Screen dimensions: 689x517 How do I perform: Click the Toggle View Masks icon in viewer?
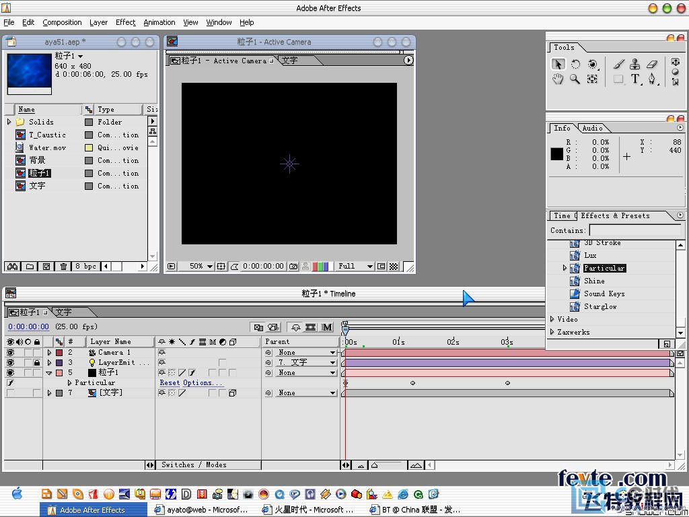pyautogui.click(x=235, y=267)
